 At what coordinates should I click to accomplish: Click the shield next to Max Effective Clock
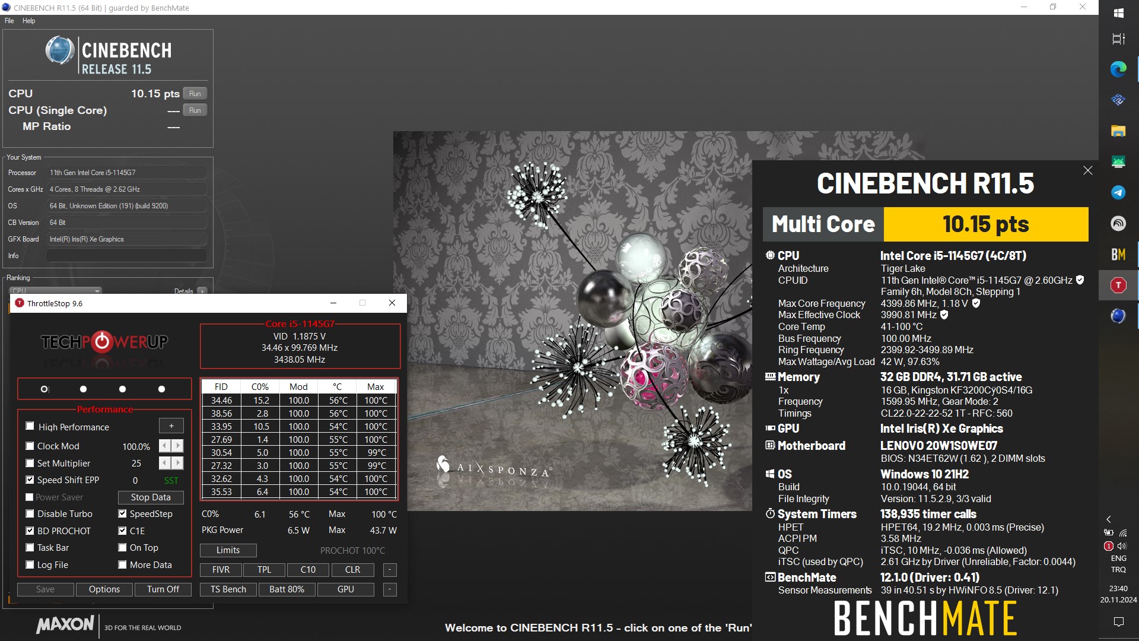click(x=944, y=315)
